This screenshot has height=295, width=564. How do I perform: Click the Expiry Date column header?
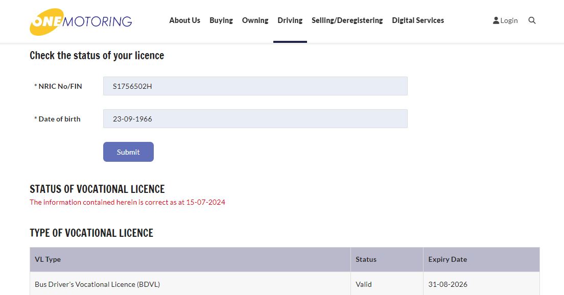[448, 259]
